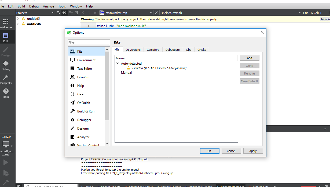Image resolution: width=330 pixels, height=187 pixels.
Task: Click the Filter field in Options dialog
Action: [x=89, y=42]
